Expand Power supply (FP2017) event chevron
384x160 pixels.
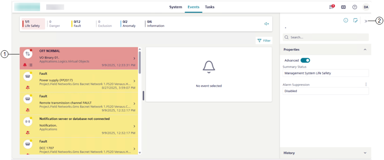(134, 81)
